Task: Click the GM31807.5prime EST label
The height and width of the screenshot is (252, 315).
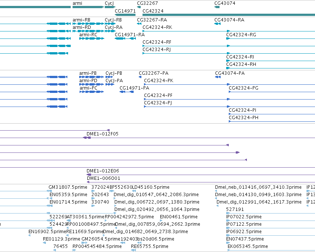Action: click(x=68, y=187)
